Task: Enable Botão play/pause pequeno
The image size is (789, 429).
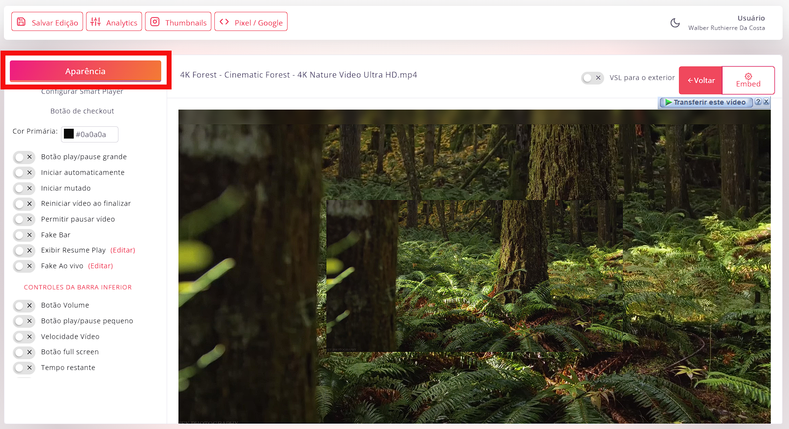Action: [24, 321]
